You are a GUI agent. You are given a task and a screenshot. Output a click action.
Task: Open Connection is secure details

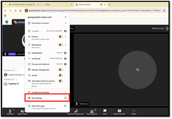[x=47, y=23]
